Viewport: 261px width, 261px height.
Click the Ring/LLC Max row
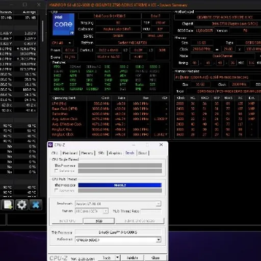tap(110, 129)
